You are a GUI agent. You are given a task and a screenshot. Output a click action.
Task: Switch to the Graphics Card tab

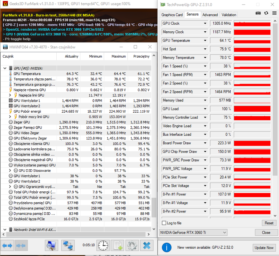coord(172,15)
